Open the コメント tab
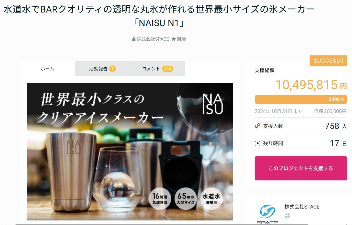The width and height of the screenshot is (352, 225). (x=158, y=68)
